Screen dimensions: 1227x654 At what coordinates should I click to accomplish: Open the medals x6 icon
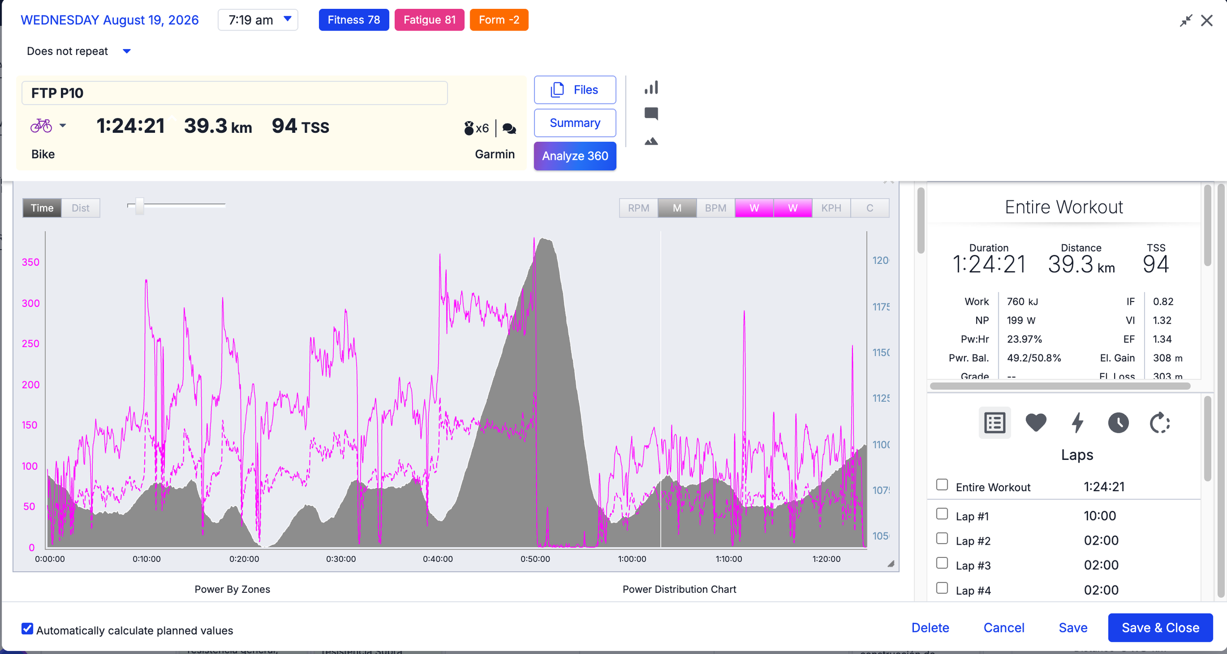(476, 128)
